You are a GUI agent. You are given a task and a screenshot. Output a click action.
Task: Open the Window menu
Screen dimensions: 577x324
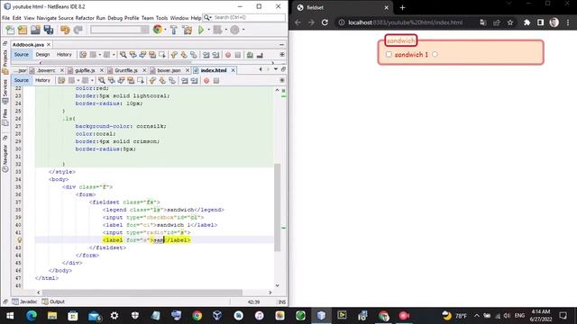click(x=179, y=18)
